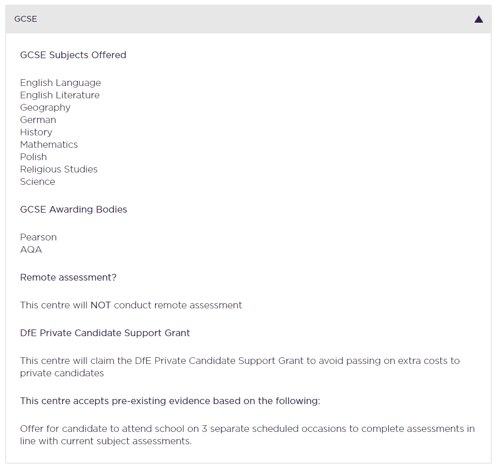
Task: Select AQA under awarding bodies
Action: [31, 250]
